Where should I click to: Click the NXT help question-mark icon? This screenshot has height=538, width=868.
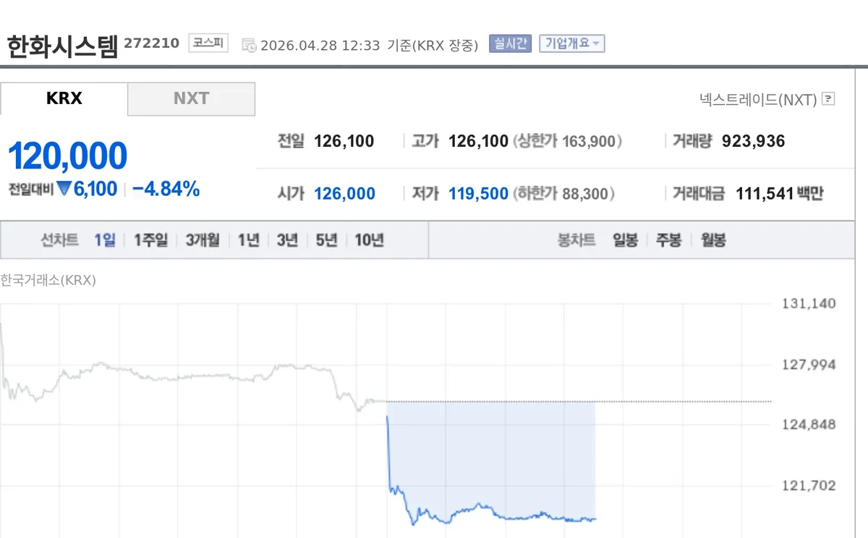tap(828, 99)
